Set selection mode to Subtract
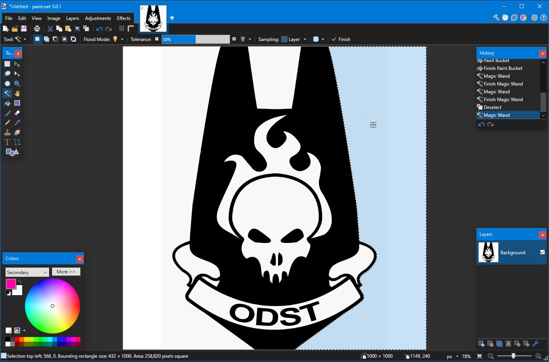This screenshot has height=362, width=549. [55, 39]
